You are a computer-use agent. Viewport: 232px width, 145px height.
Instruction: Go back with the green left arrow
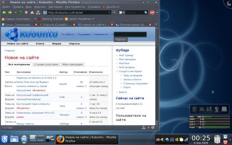pyautogui.click(x=4, y=12)
